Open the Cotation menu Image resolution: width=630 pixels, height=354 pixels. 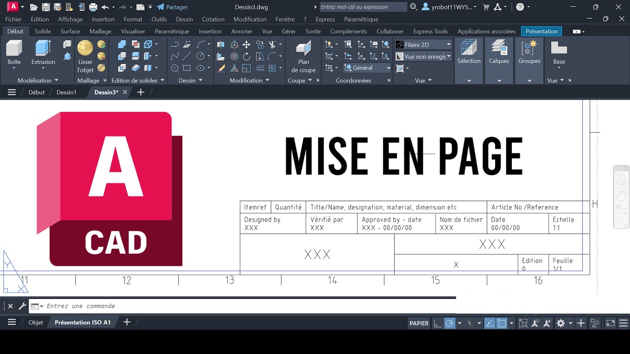click(x=213, y=19)
